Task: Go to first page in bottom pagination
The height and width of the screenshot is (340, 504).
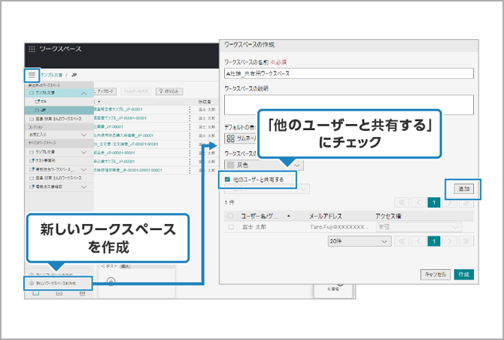Action: pyautogui.click(x=402, y=241)
